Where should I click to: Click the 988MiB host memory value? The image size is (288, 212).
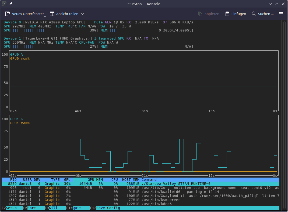(x=133, y=183)
